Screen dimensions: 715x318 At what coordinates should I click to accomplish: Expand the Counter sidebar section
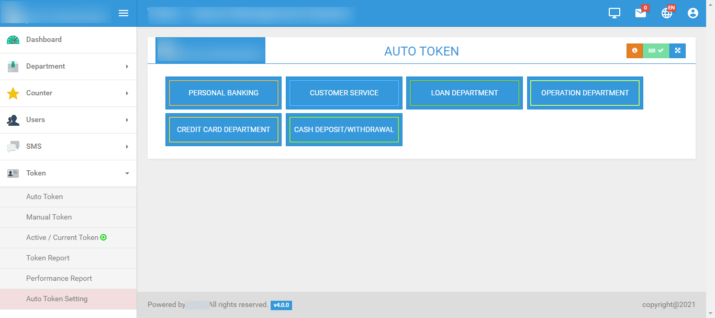(x=68, y=93)
